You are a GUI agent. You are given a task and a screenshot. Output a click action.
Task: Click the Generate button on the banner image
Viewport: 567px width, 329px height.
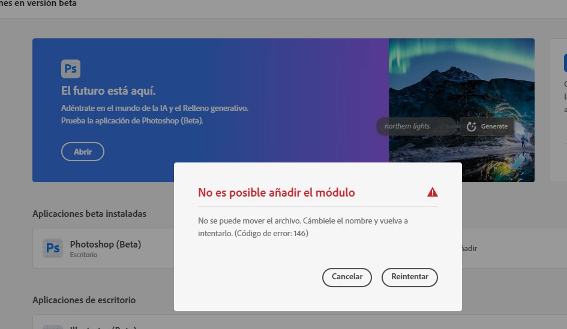point(487,126)
